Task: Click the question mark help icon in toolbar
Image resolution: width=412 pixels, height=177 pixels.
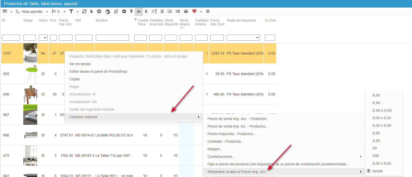Action: pos(208,11)
